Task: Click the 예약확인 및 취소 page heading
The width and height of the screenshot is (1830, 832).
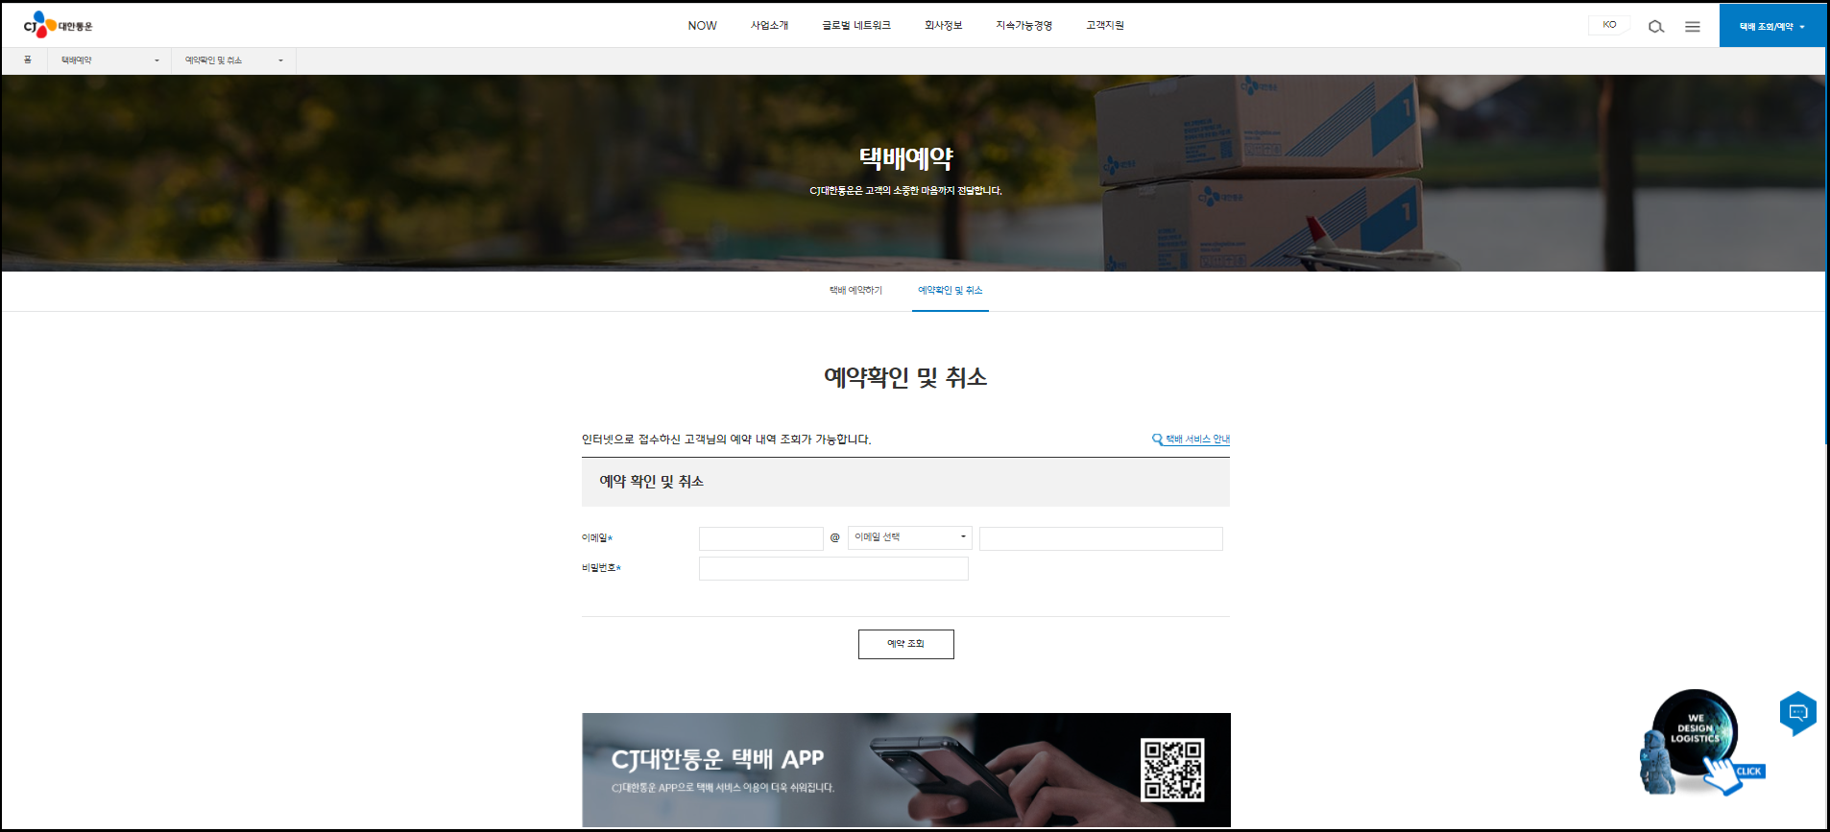Action: coord(905,377)
